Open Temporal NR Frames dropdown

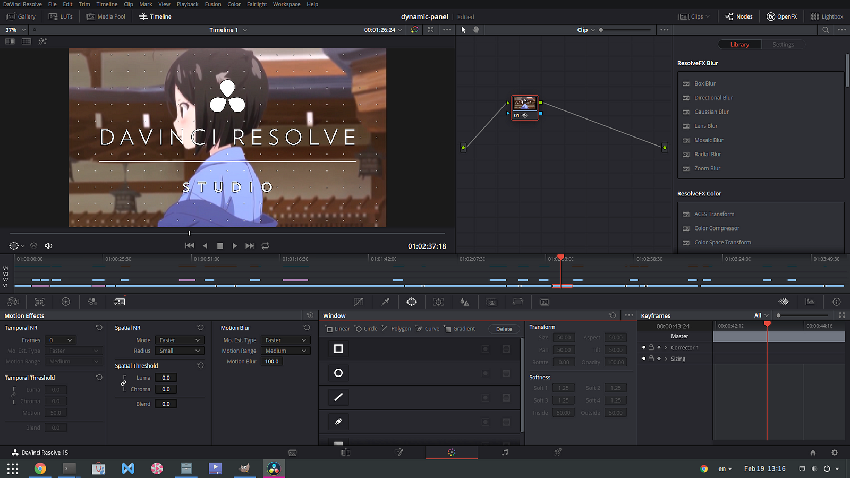pos(61,340)
